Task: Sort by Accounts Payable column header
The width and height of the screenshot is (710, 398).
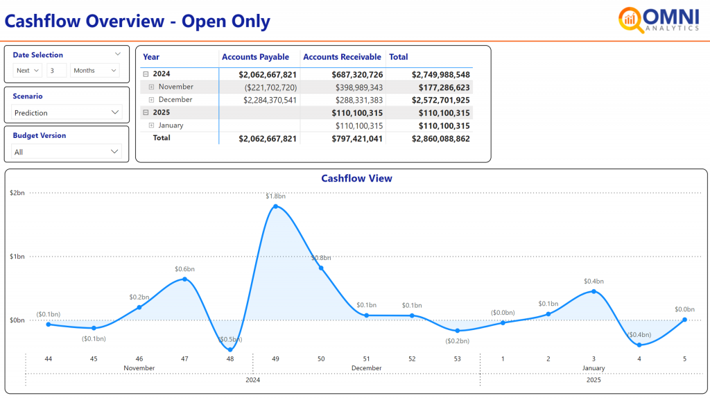Action: click(255, 58)
